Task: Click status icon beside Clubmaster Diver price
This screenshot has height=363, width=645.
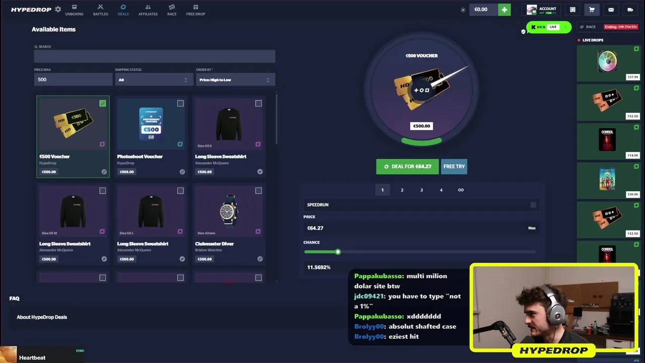Action: coord(260,259)
